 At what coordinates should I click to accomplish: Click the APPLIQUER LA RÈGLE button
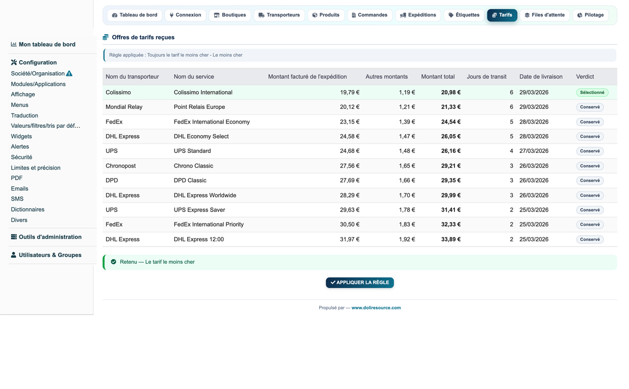360,283
